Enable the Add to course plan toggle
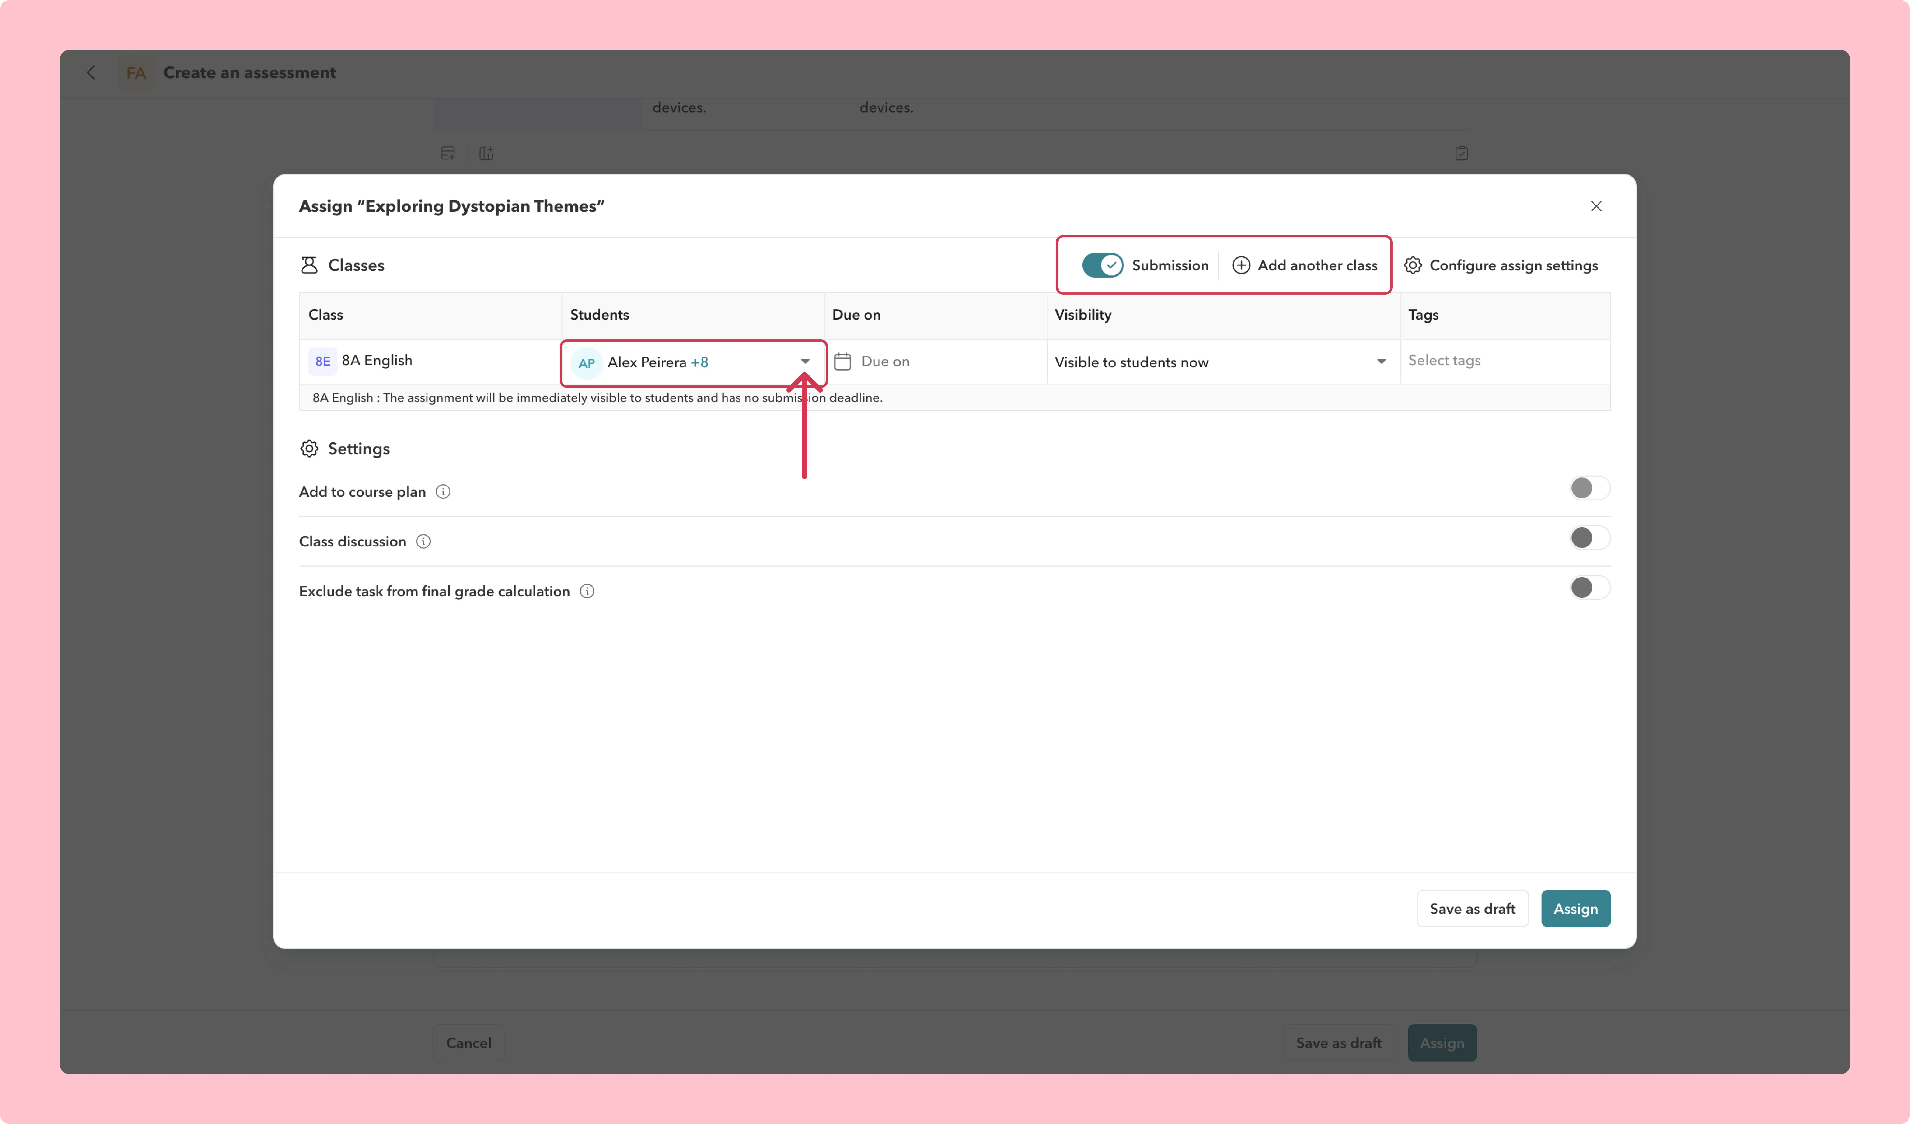The image size is (1910, 1124). pos(1589,488)
